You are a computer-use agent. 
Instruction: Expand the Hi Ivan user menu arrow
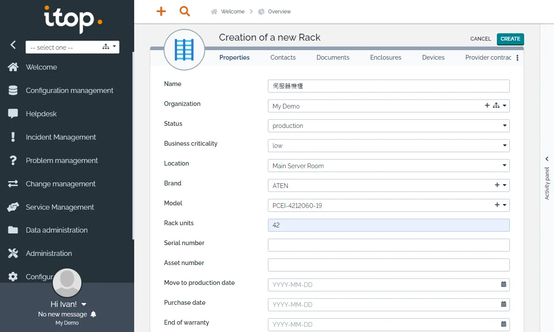pos(84,304)
